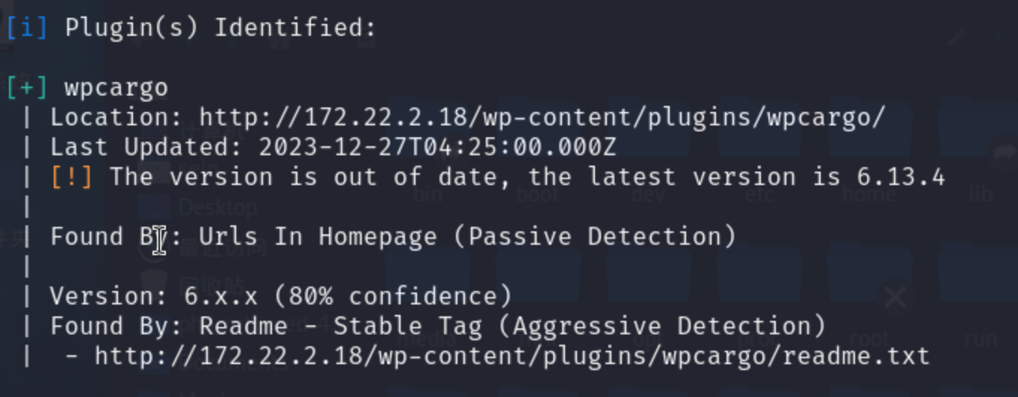Click the '(Passive Detection)' text
This screenshot has height=397, width=1018.
point(594,237)
